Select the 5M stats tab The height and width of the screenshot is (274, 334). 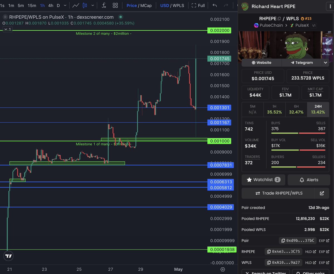[x=252, y=109]
